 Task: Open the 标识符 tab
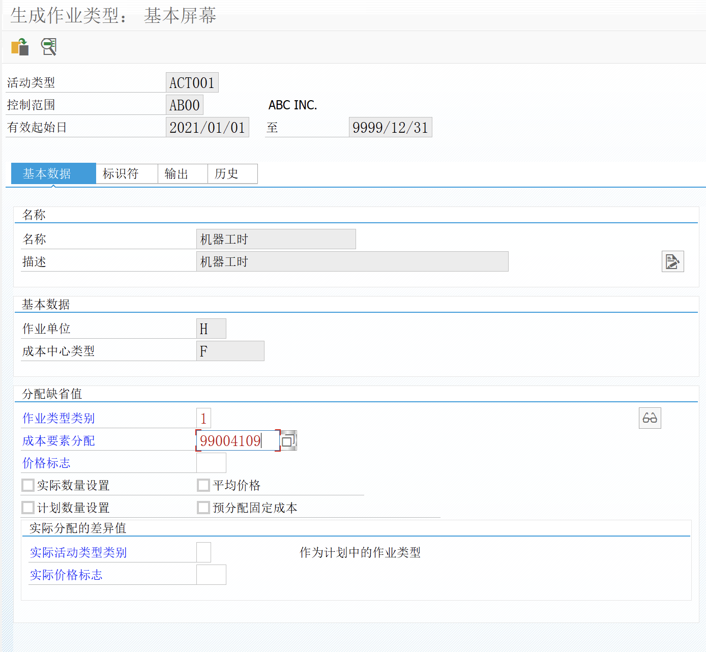127,173
